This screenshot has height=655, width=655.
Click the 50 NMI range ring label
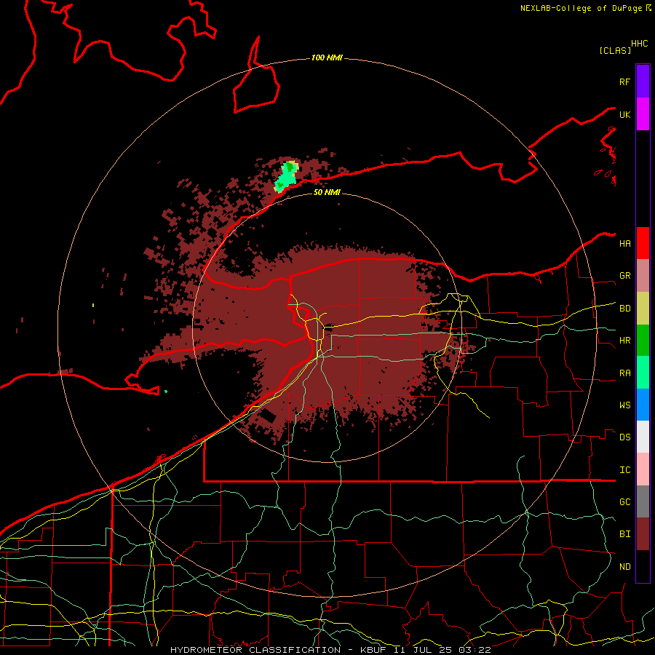[327, 192]
